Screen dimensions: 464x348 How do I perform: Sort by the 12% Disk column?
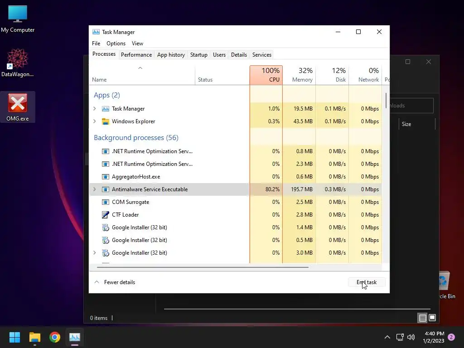click(332, 75)
